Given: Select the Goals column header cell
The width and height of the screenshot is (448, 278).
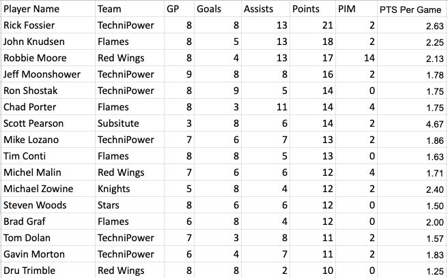Looking at the screenshot, I should 218,9.
